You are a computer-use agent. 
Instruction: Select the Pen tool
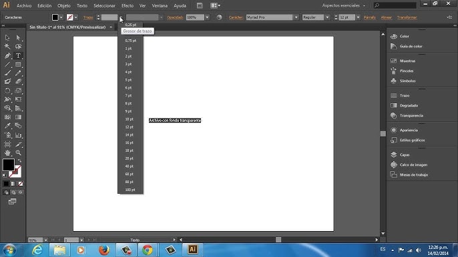pyautogui.click(x=7, y=55)
